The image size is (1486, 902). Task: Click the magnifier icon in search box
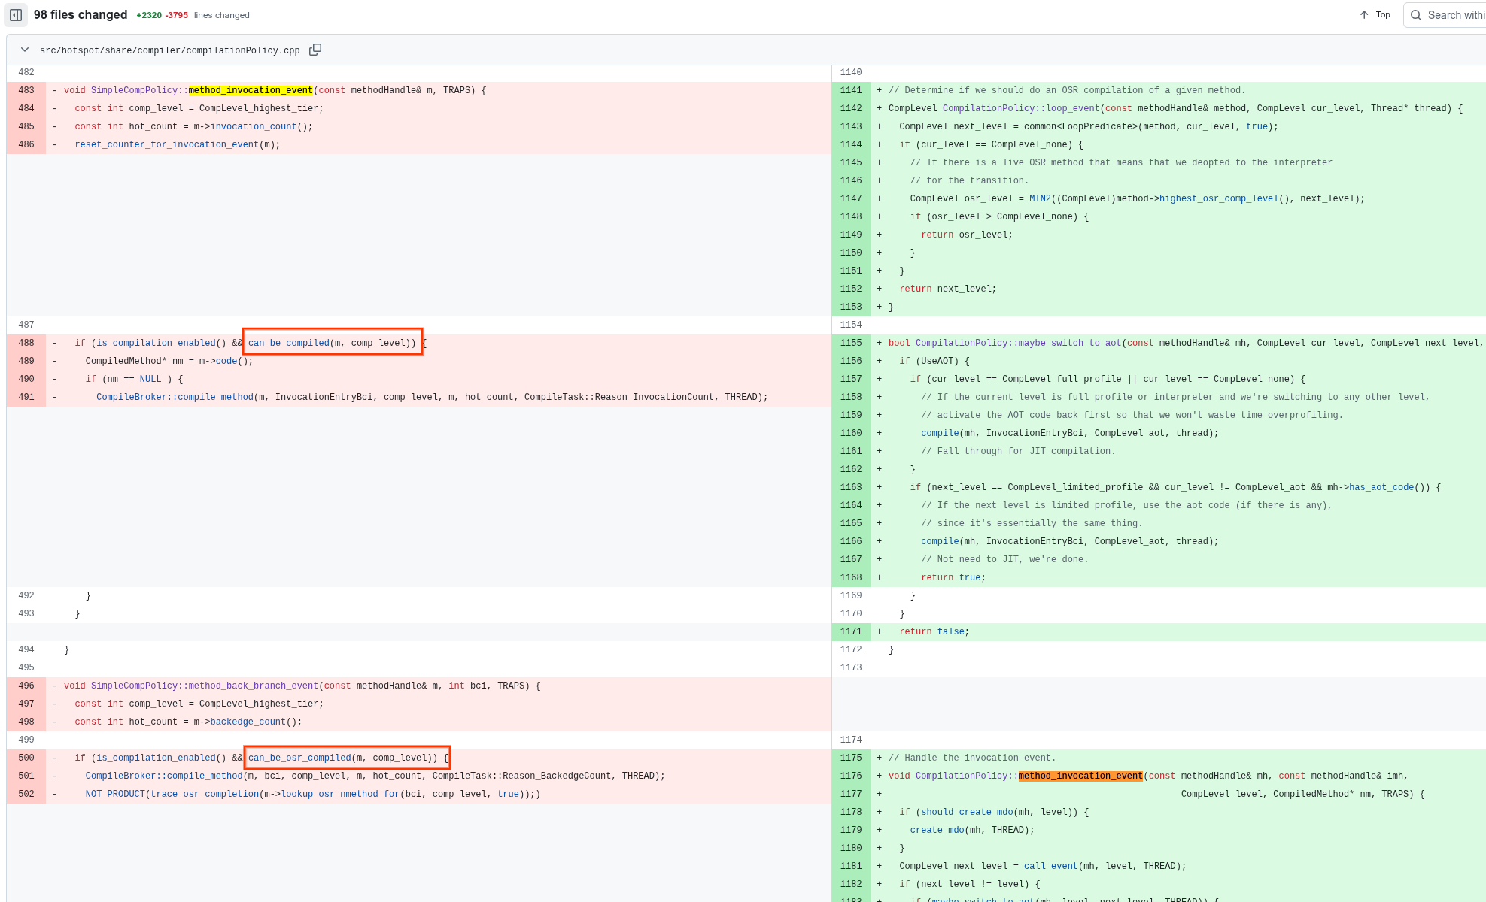1415,15
